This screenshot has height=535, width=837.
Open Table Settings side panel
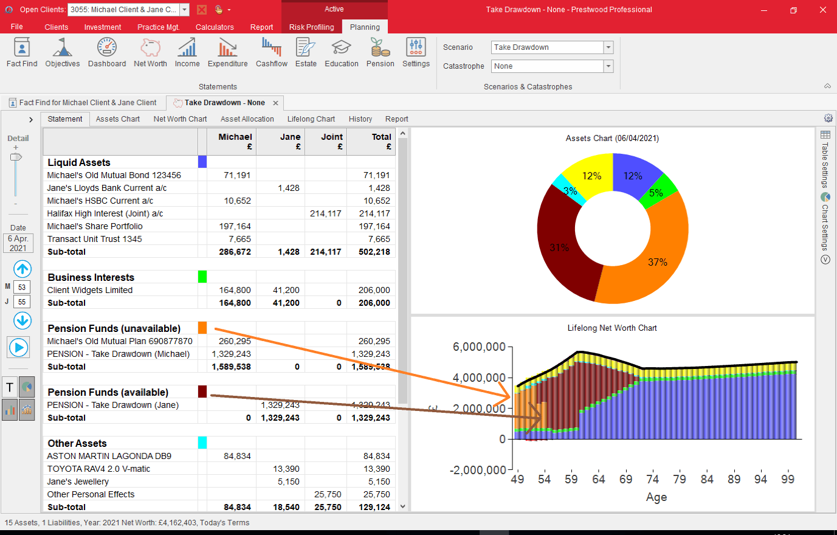point(825,159)
